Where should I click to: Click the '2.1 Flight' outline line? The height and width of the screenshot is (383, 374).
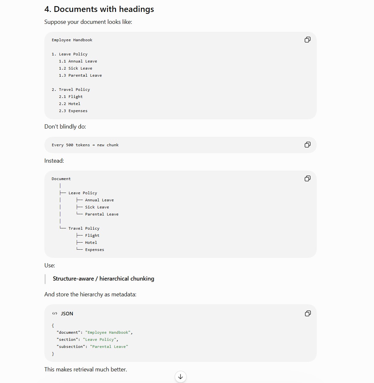[x=71, y=97]
